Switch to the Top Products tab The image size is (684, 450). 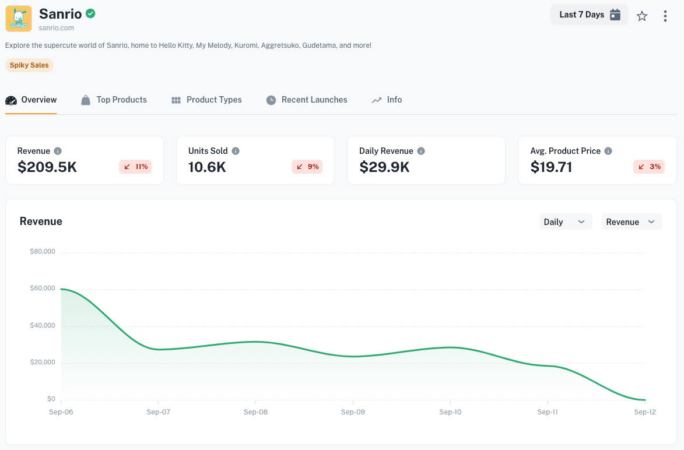tap(121, 100)
